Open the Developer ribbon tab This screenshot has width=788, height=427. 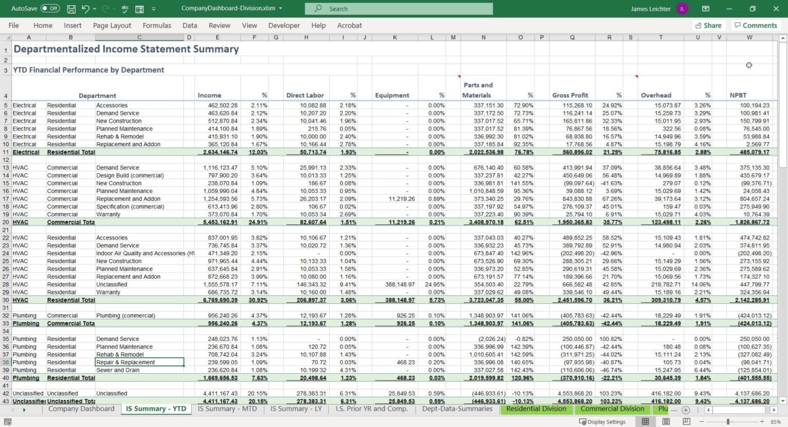click(x=284, y=25)
